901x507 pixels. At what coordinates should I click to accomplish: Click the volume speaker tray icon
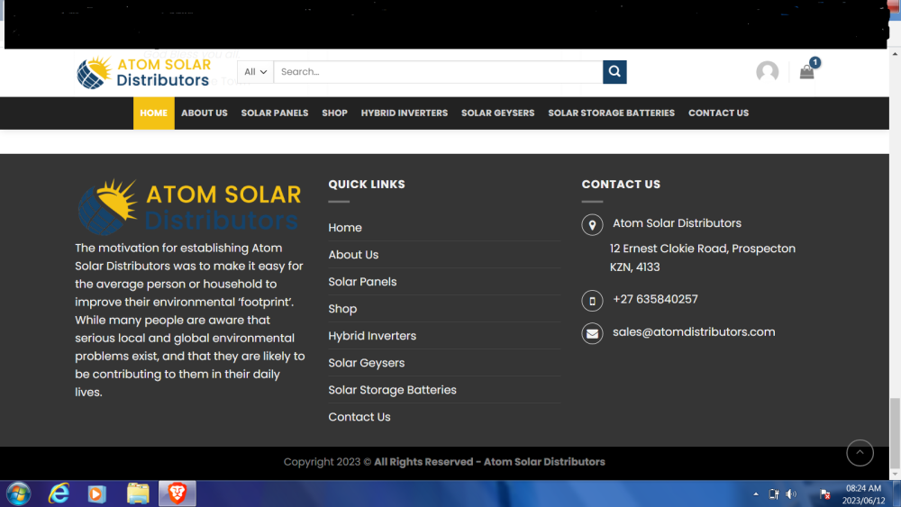coord(791,493)
